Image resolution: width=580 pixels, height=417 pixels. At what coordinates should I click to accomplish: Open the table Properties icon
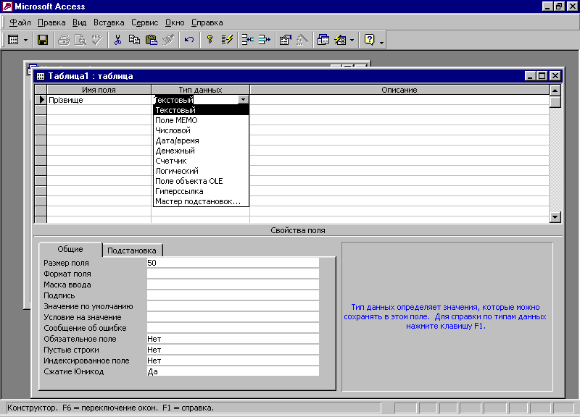(x=285, y=40)
